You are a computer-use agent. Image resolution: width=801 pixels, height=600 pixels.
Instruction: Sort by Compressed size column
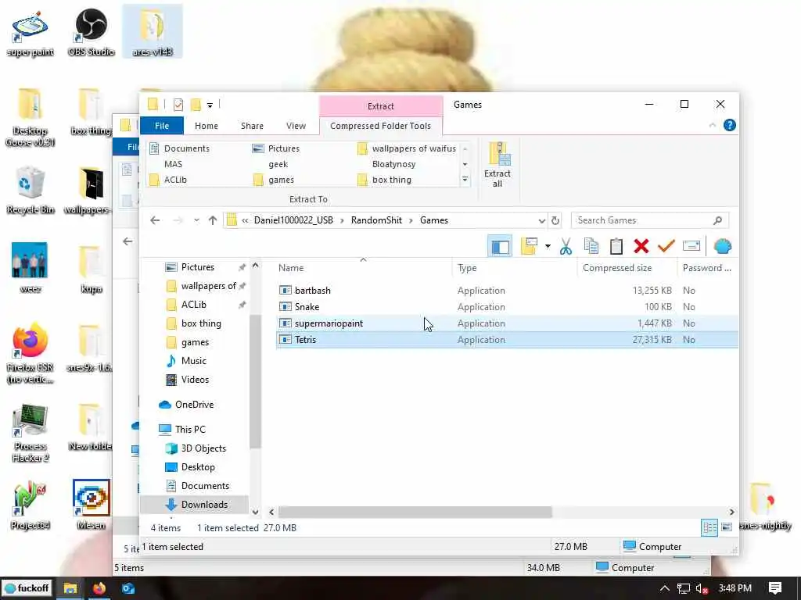point(616,268)
